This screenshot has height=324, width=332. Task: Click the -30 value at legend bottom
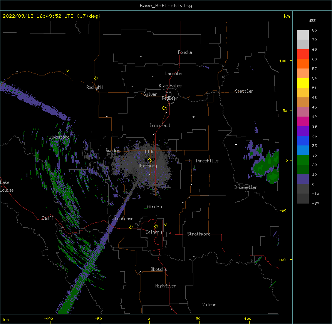[x=315, y=204]
